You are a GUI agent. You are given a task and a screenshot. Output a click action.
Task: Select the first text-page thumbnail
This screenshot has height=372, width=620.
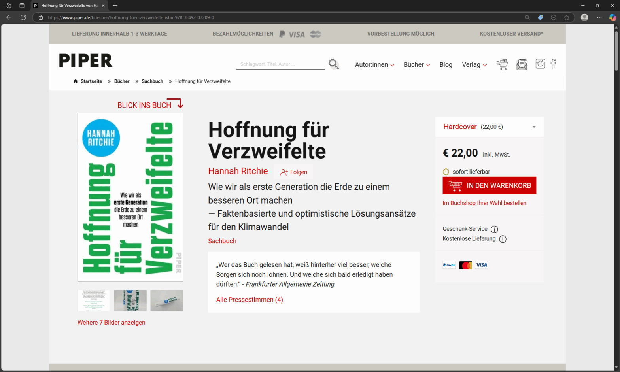click(94, 300)
